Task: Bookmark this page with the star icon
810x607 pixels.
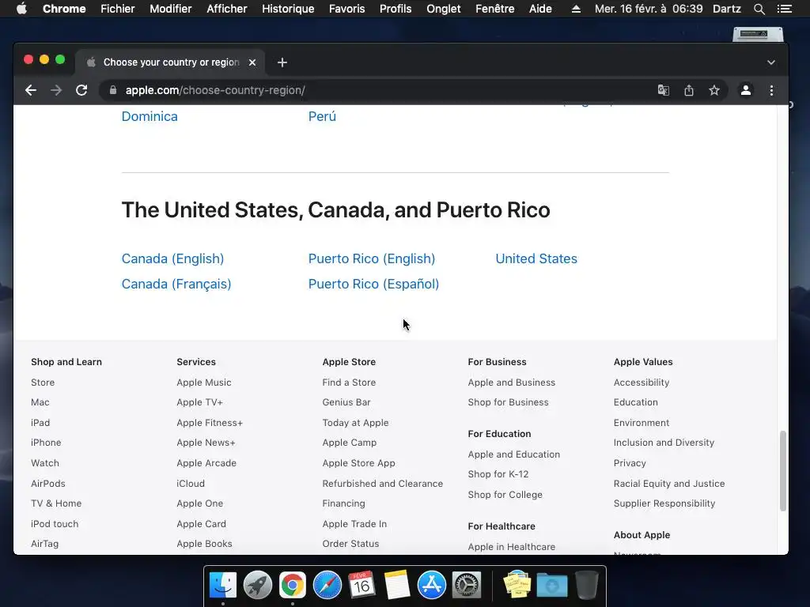Action: (x=714, y=90)
